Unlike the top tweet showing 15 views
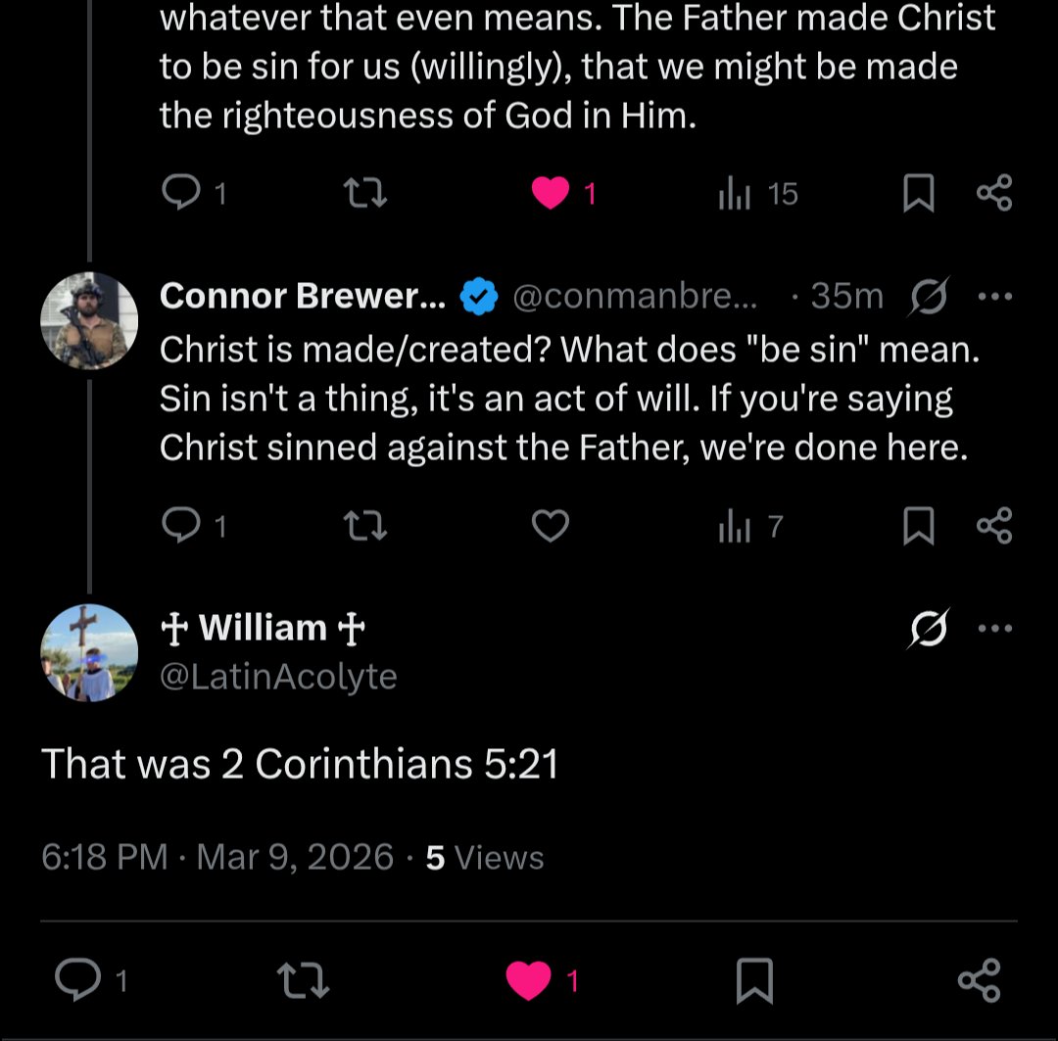 550,193
